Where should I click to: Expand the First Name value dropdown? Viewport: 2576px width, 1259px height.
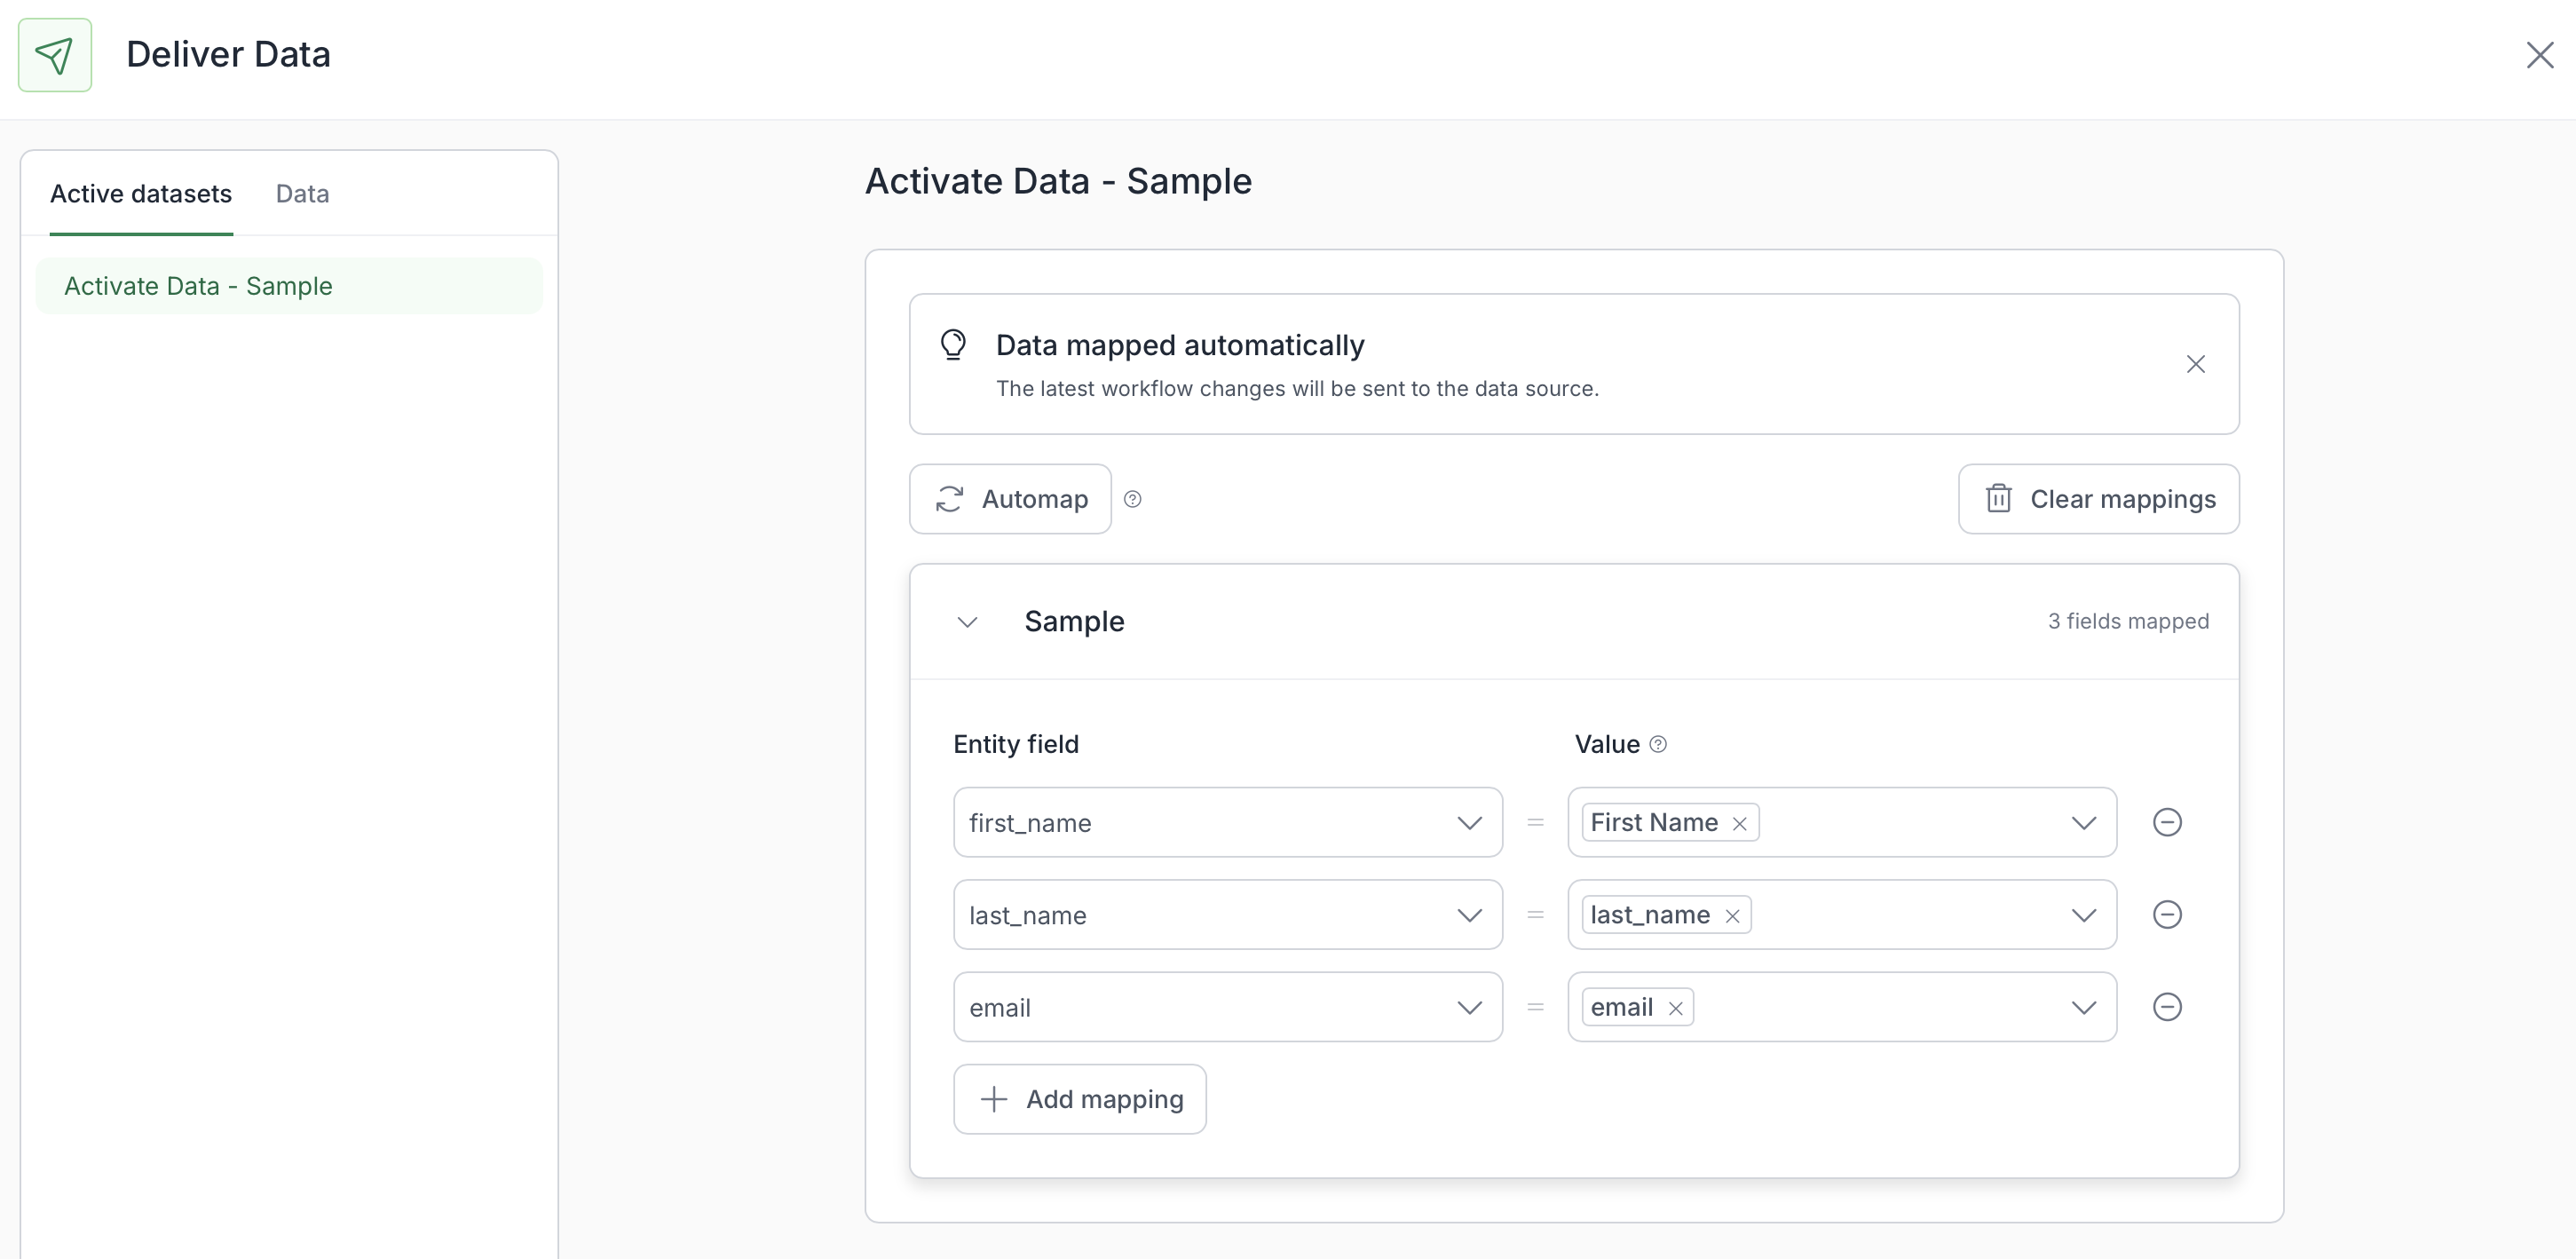tap(2083, 823)
